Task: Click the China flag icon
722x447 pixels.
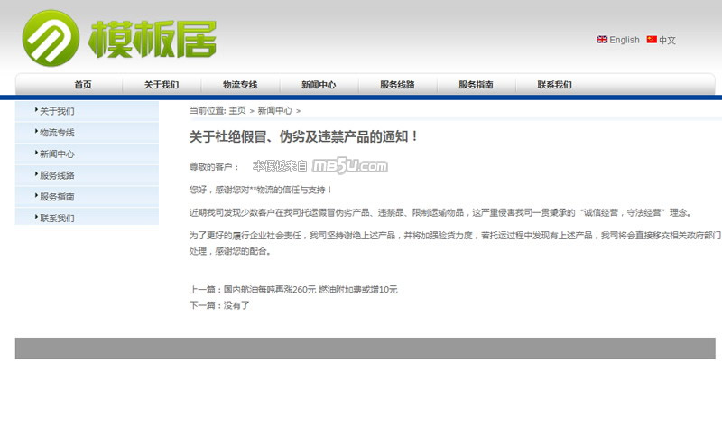Action: (x=652, y=40)
